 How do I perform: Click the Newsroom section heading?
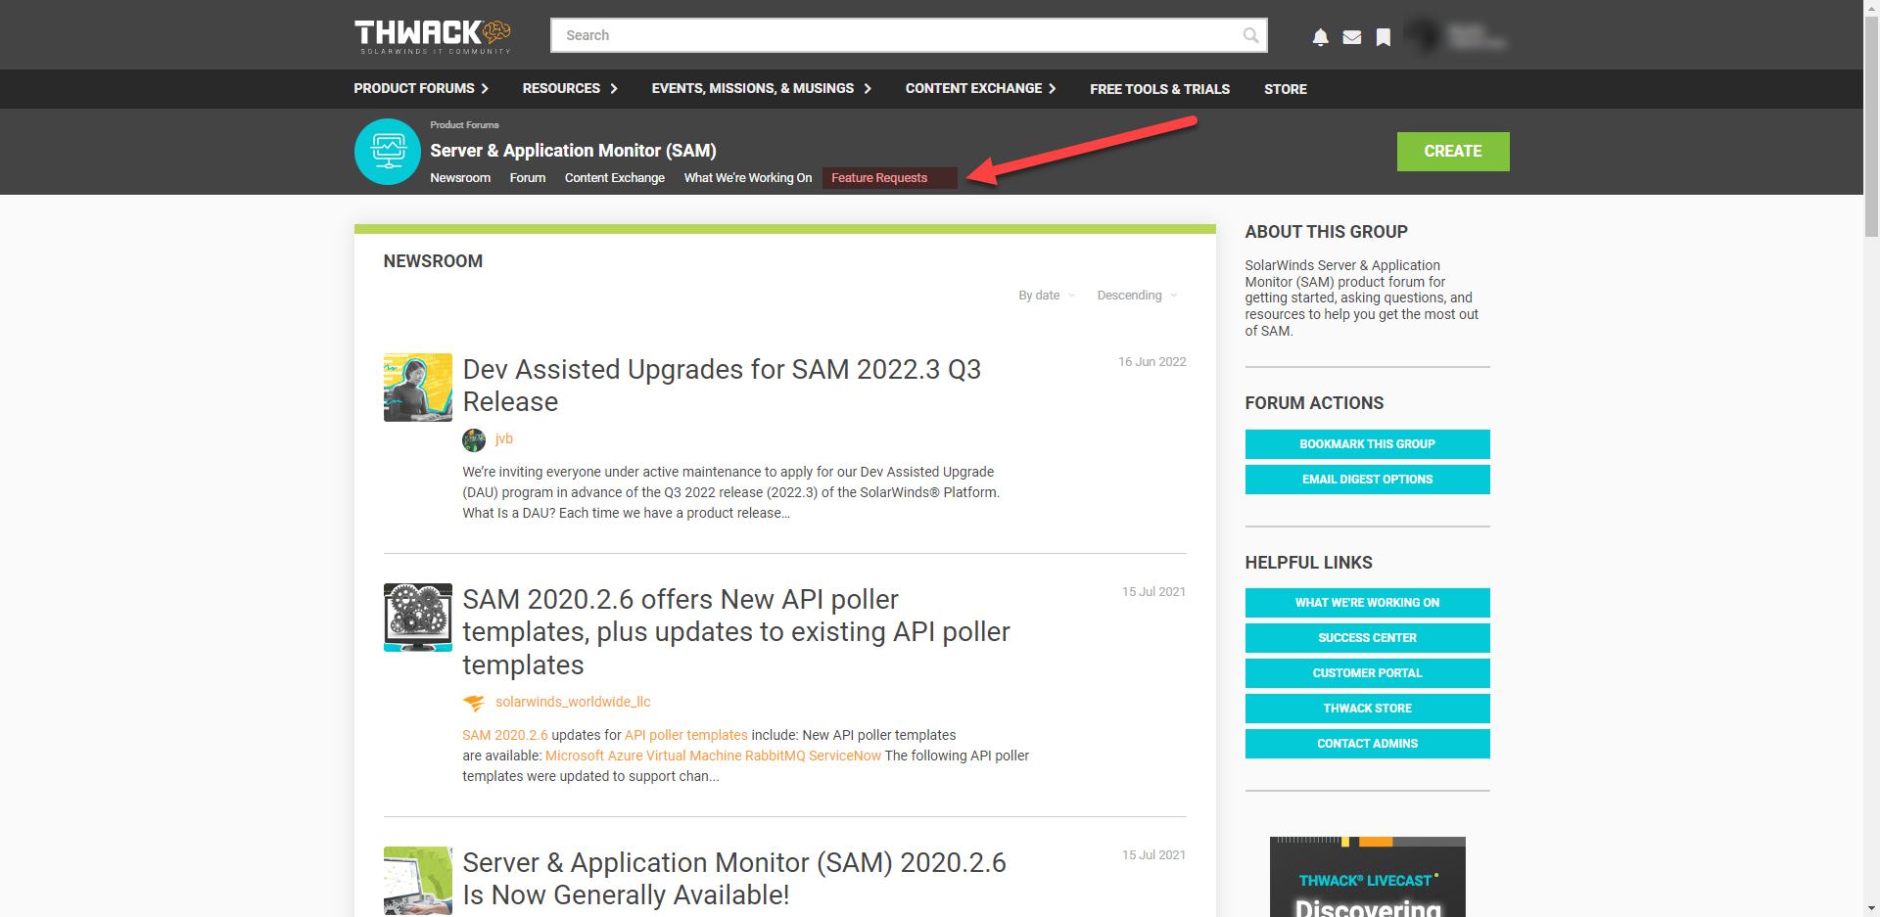[433, 261]
